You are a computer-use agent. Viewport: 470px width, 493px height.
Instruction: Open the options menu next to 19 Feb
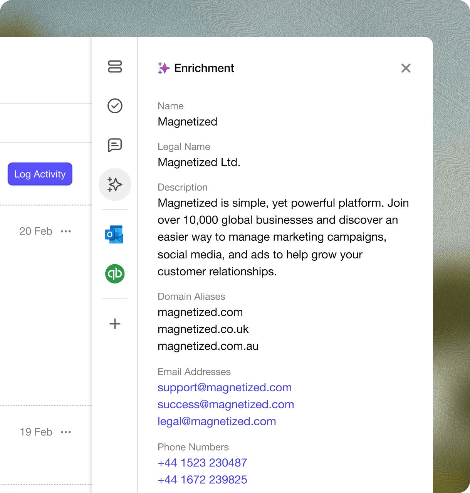click(x=66, y=432)
